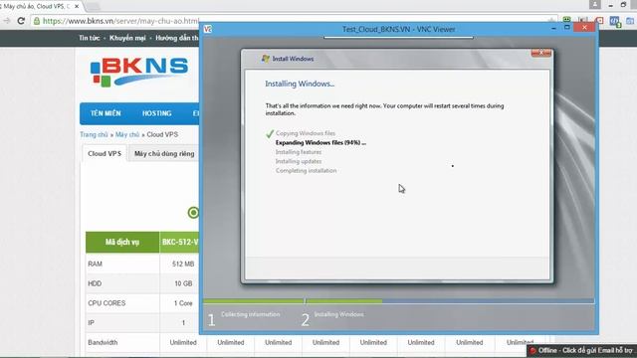
Task: Click the 10 GB HDD value
Action: [183, 283]
